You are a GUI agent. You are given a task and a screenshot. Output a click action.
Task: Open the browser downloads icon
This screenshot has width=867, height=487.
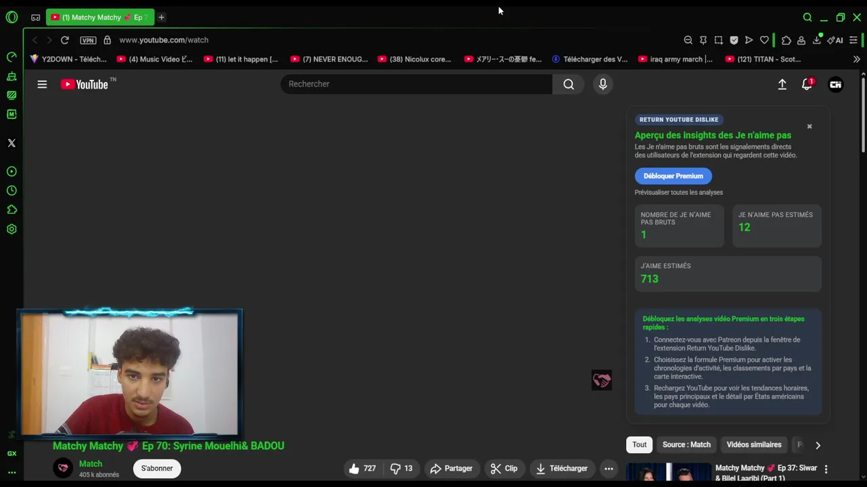coord(818,40)
